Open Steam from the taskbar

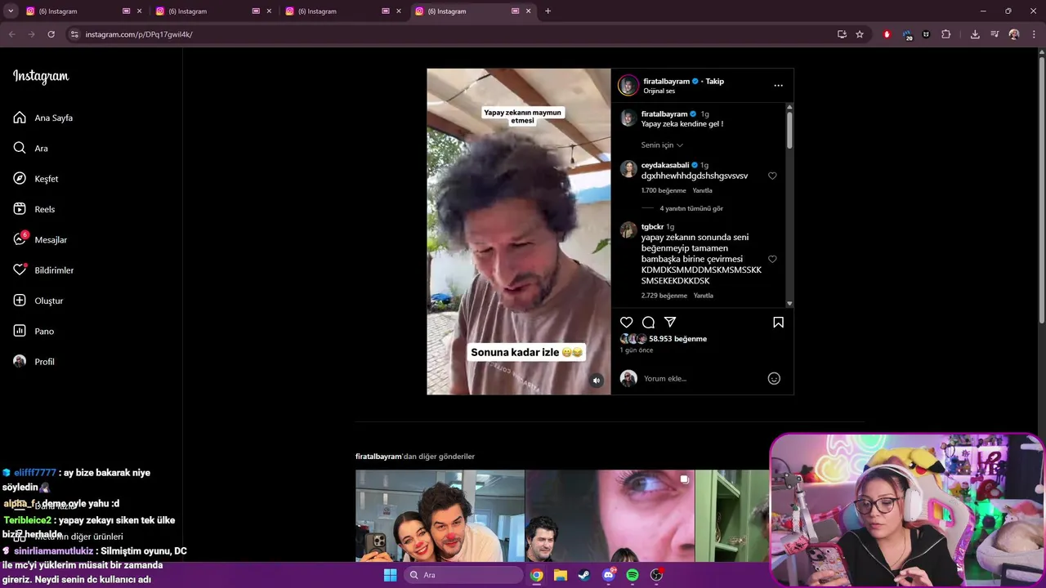584,575
